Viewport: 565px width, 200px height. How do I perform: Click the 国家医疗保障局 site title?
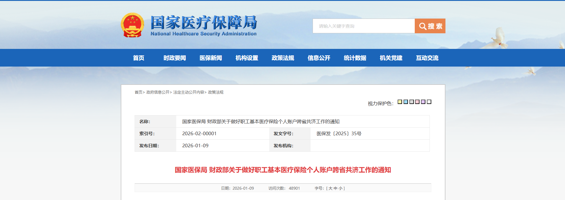pyautogui.click(x=204, y=22)
